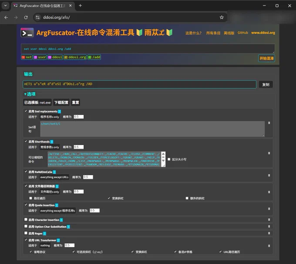Bookmark this page with the star icon
The height and width of the screenshot is (264, 296).
(222, 17)
